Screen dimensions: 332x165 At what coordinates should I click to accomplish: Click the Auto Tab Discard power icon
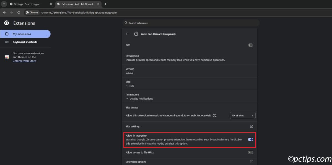[136, 34]
